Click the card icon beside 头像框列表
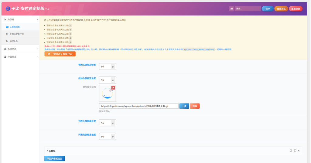This screenshot has width=311, height=163. [7, 27]
